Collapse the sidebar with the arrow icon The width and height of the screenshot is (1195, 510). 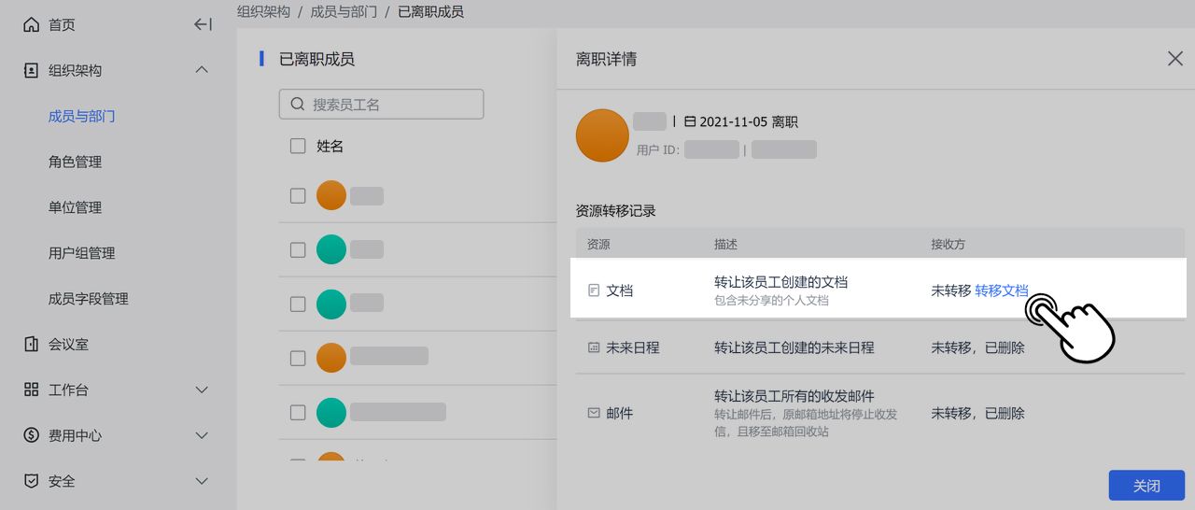coord(203,25)
